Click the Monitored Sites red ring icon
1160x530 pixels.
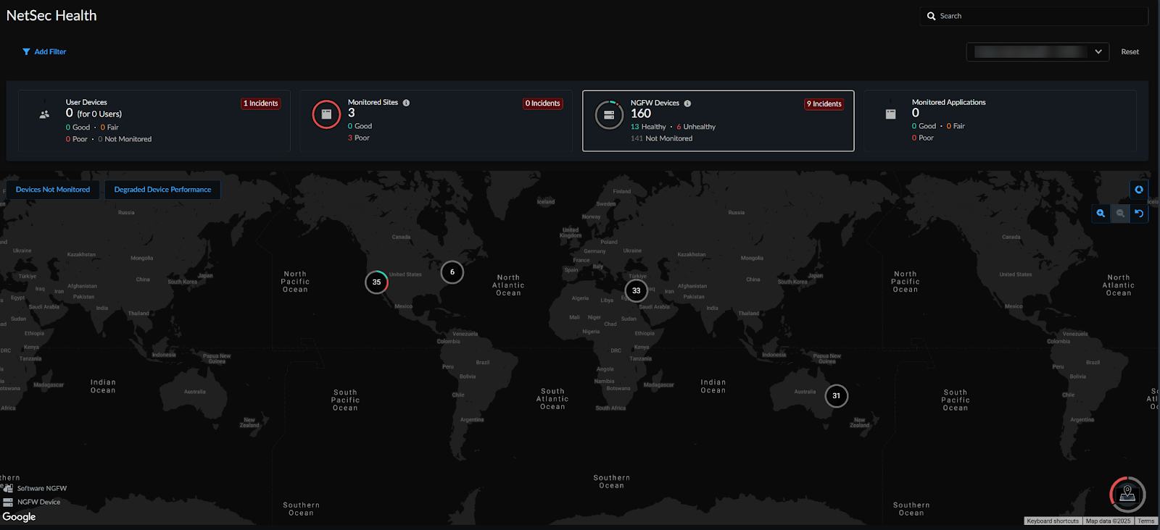[326, 114]
